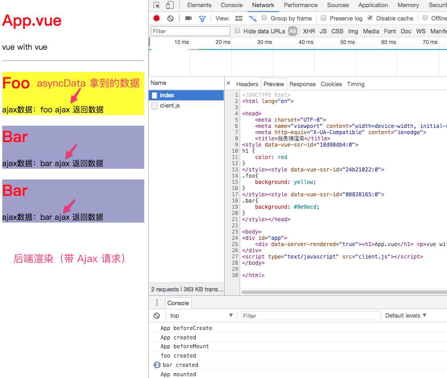Toggle the device toolbar icon
The image size is (447, 378).
(170, 5)
